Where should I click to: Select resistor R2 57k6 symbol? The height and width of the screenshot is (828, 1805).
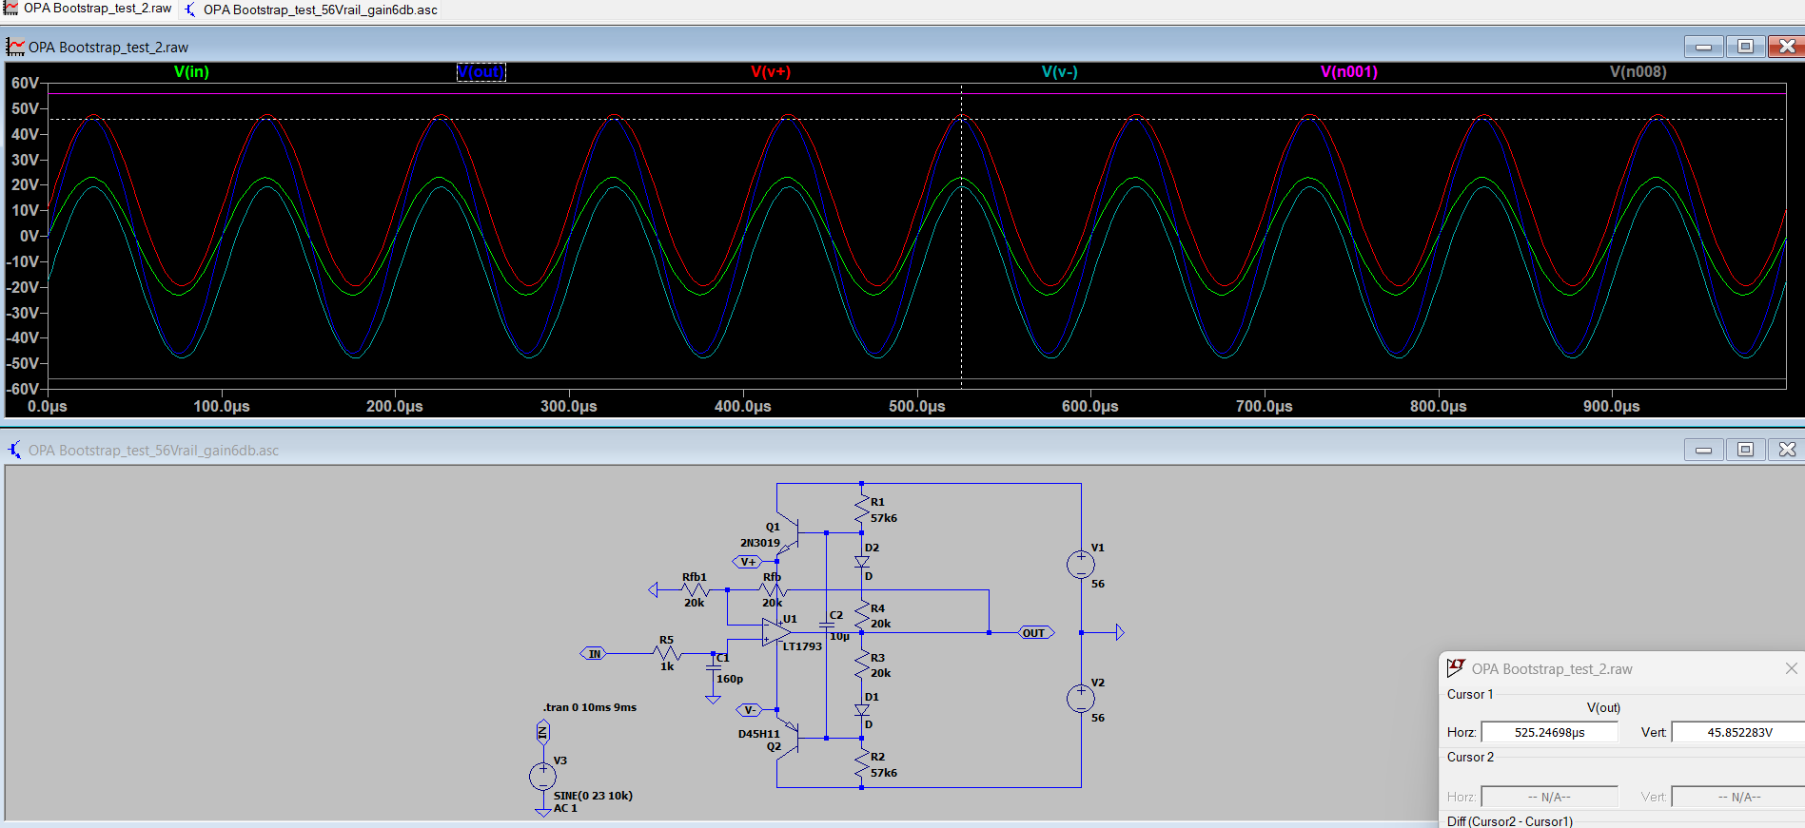(x=862, y=764)
